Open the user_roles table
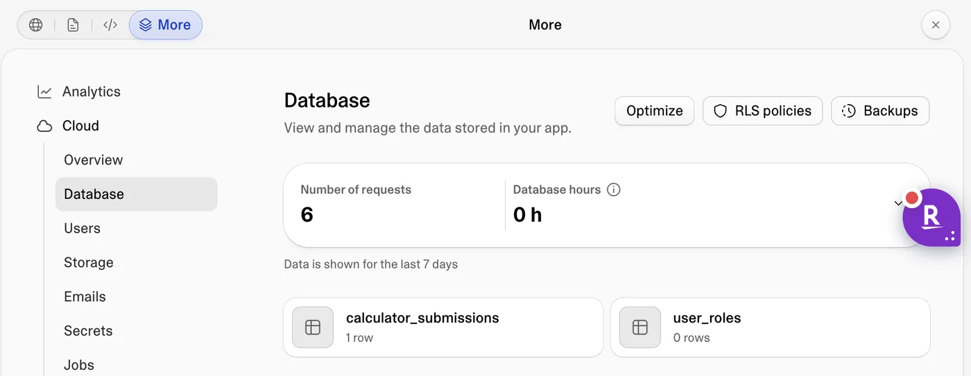This screenshot has height=376, width=971. 770,327
